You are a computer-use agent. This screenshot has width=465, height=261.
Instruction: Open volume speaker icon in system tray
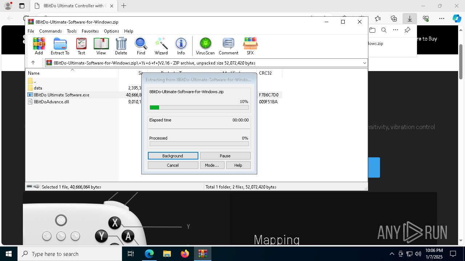click(418, 254)
